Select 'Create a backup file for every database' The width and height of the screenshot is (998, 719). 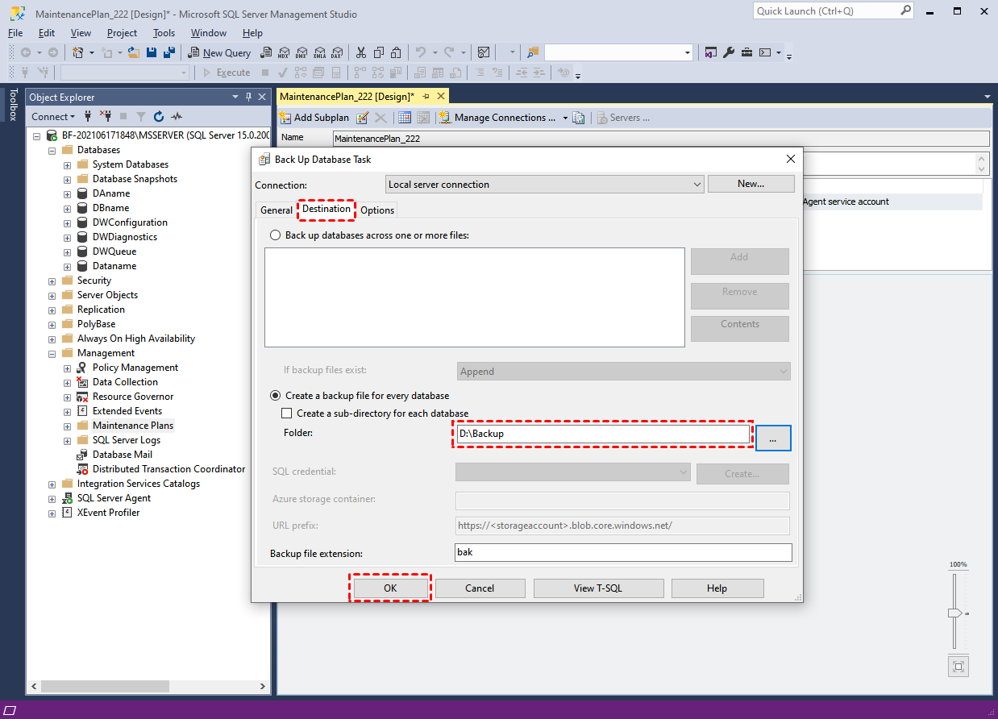coord(360,396)
